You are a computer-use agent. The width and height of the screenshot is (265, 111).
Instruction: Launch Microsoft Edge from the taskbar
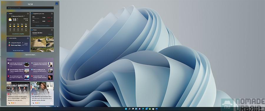143,109
